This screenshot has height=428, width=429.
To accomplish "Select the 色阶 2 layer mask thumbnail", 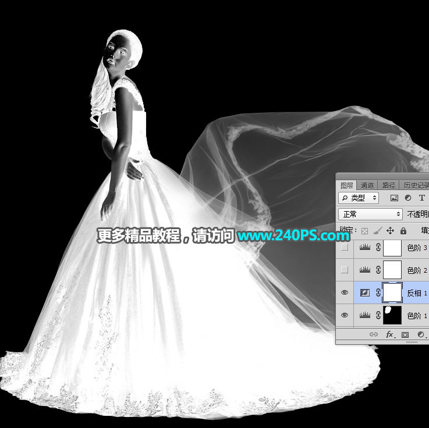I will (x=392, y=270).
